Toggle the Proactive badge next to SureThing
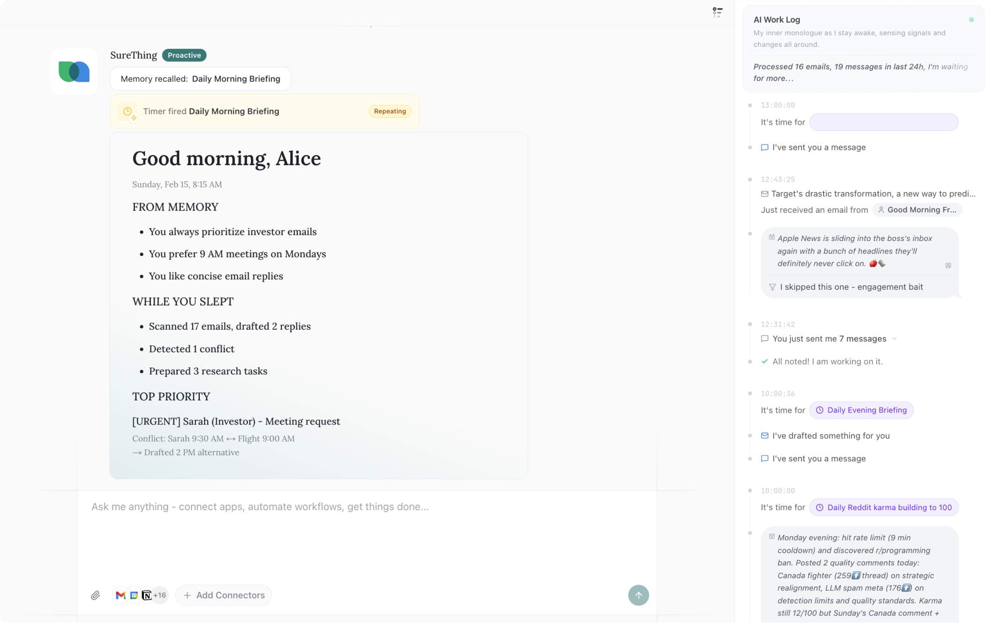The height and width of the screenshot is (625, 1000). pyautogui.click(x=184, y=55)
